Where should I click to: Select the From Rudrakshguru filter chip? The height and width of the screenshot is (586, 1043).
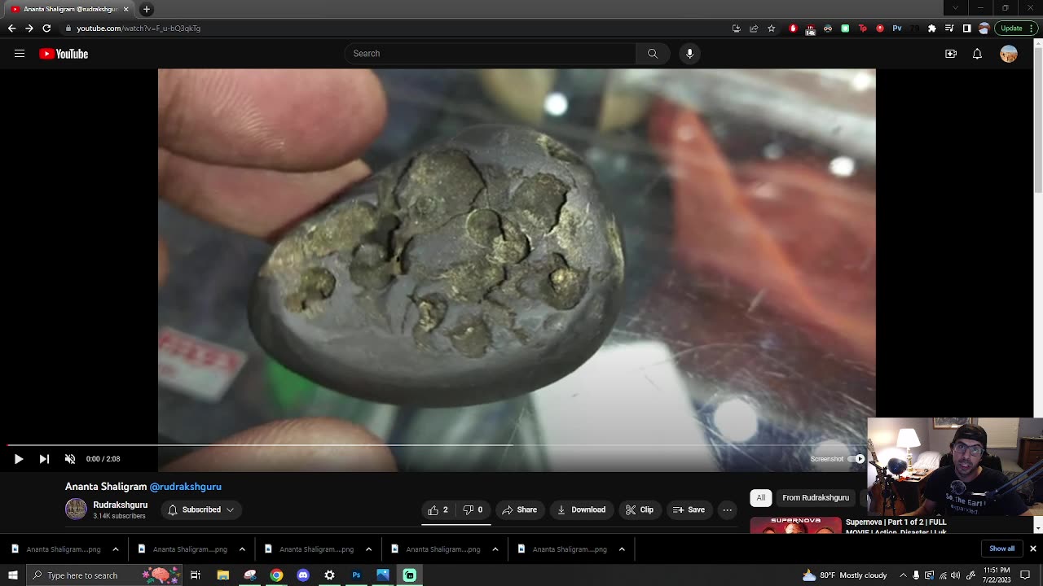pos(816,497)
